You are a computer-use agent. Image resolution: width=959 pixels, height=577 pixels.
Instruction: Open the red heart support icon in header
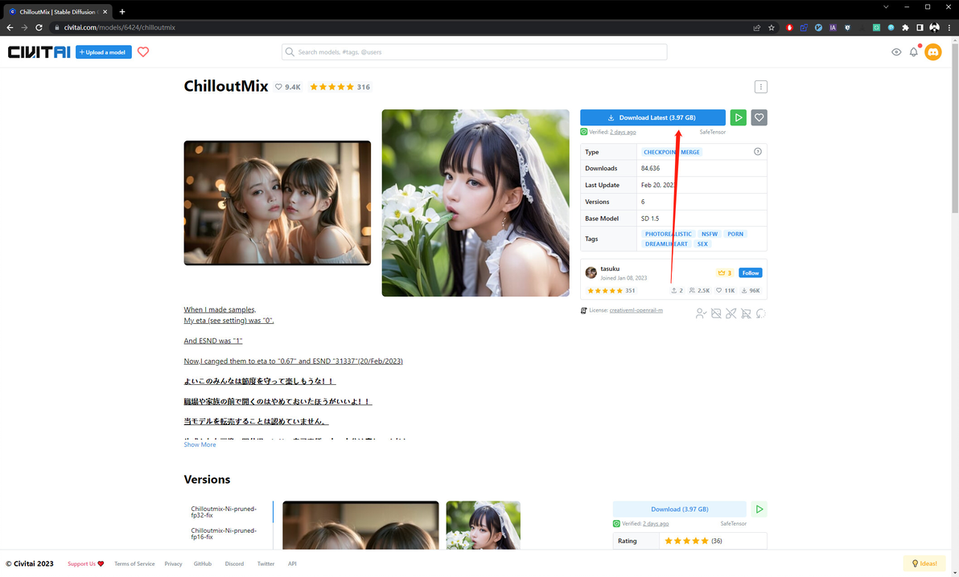coord(143,52)
